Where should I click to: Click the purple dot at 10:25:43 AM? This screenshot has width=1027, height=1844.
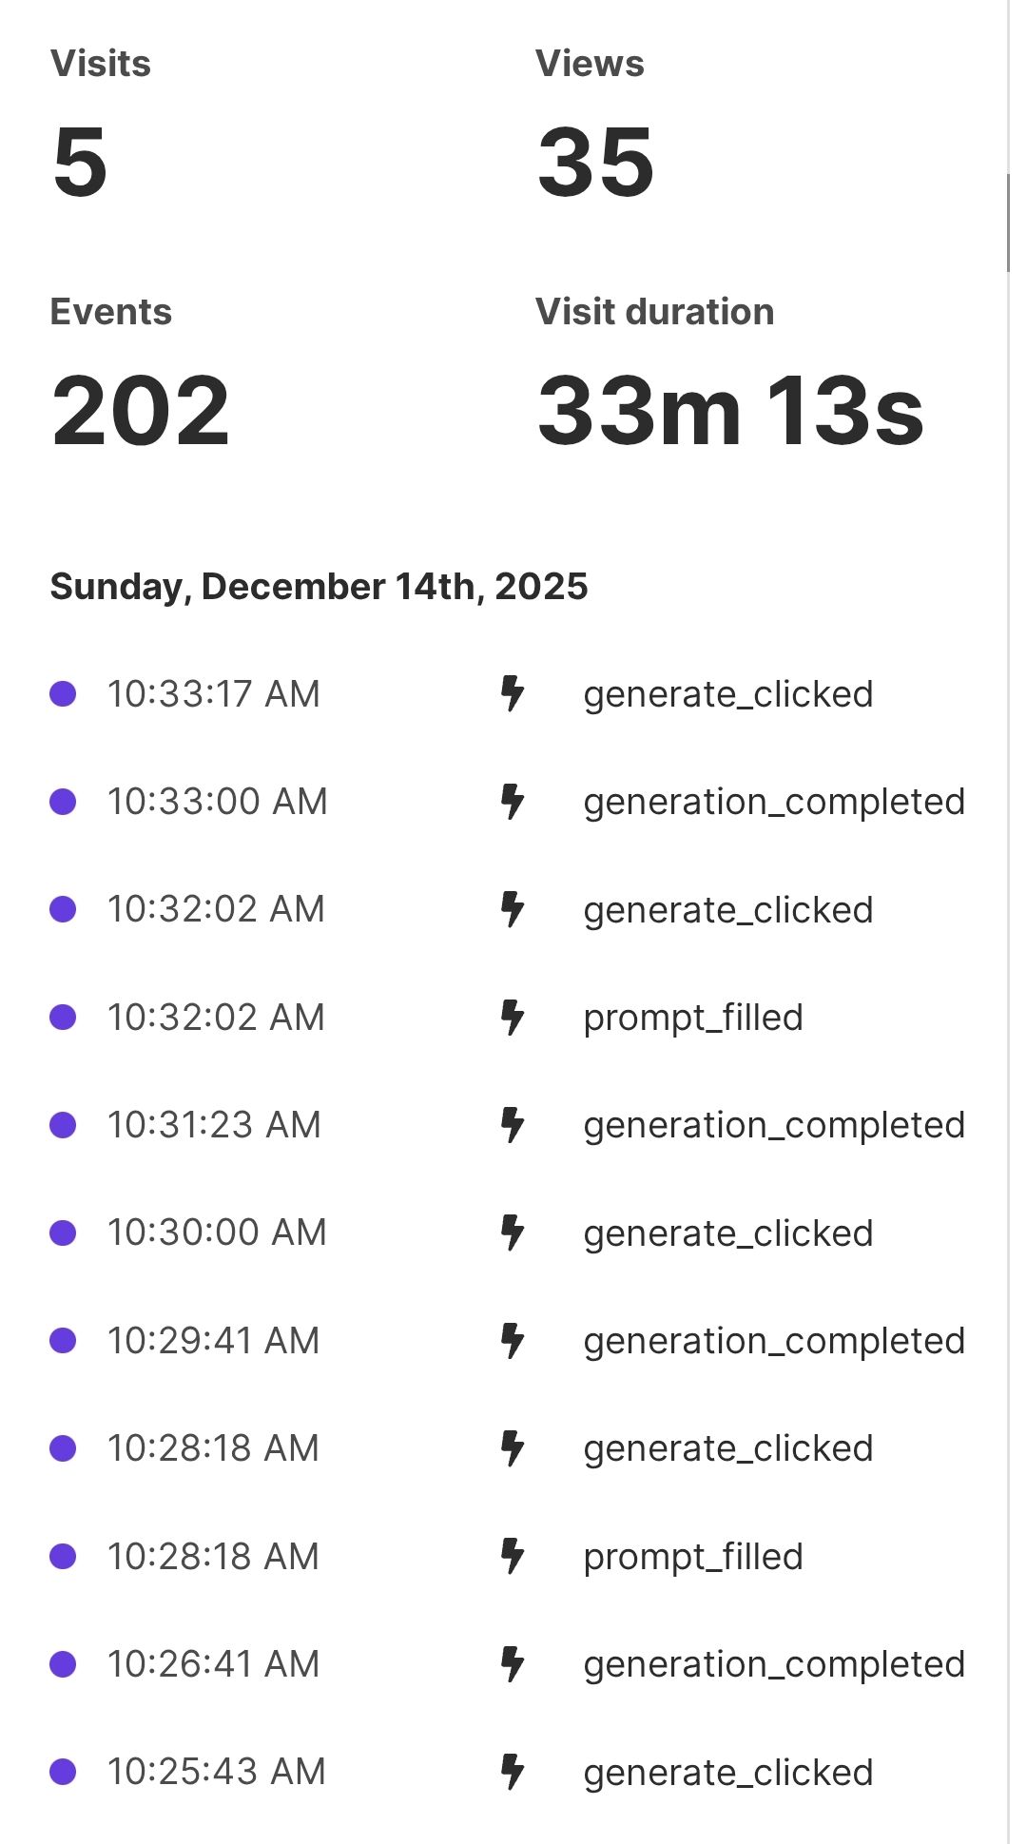(63, 1772)
